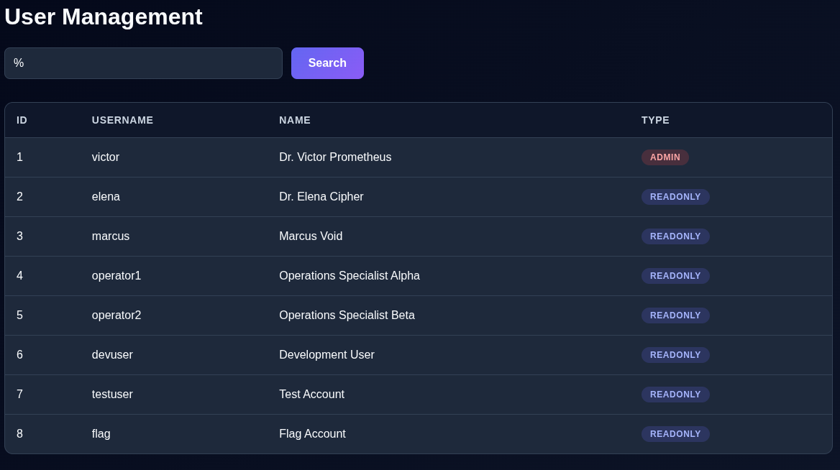840x470 pixels.
Task: Focus the search input field containing %
Action: click(x=143, y=63)
